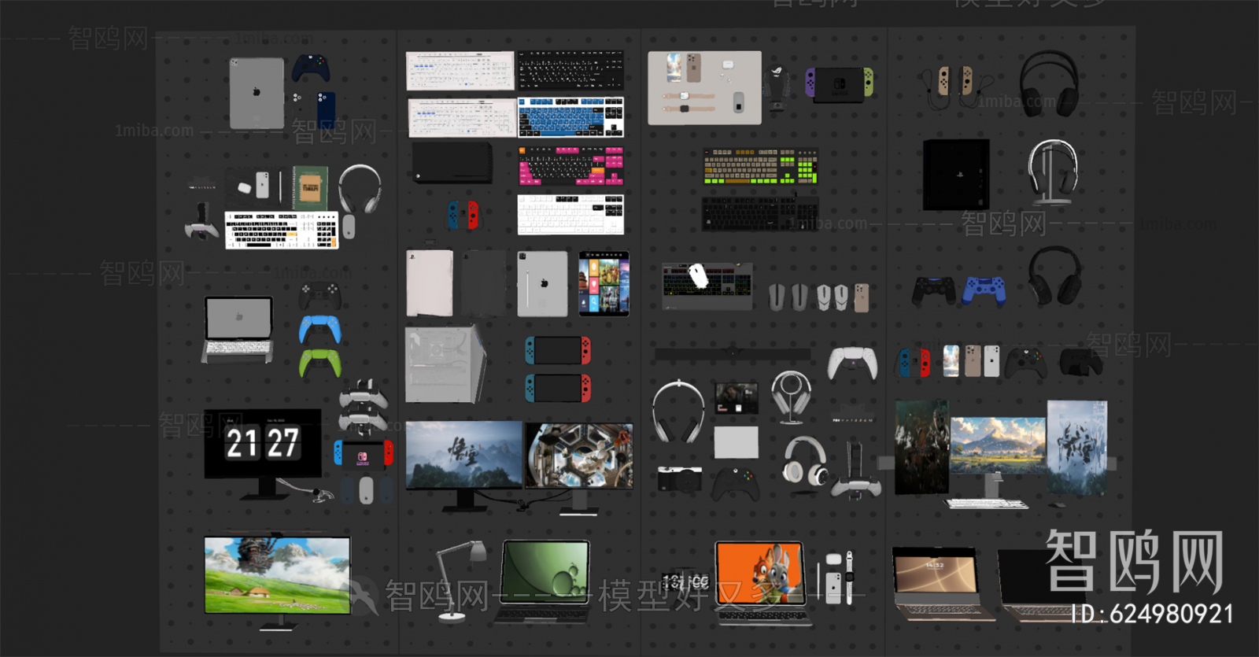This screenshot has height=657, width=1259.
Task: Click the tablet with green bubble wallpaper
Action: (546, 574)
